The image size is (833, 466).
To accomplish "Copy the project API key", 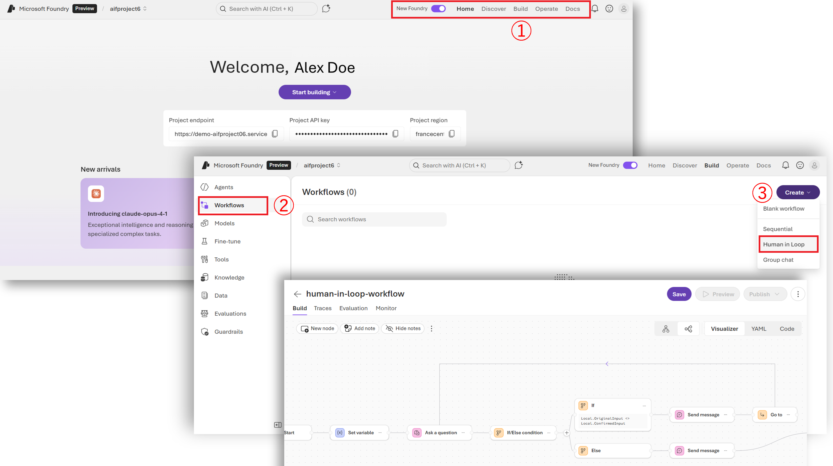I will pos(395,134).
